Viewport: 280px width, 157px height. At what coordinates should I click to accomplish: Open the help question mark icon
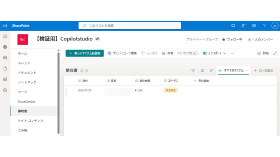click(x=264, y=25)
